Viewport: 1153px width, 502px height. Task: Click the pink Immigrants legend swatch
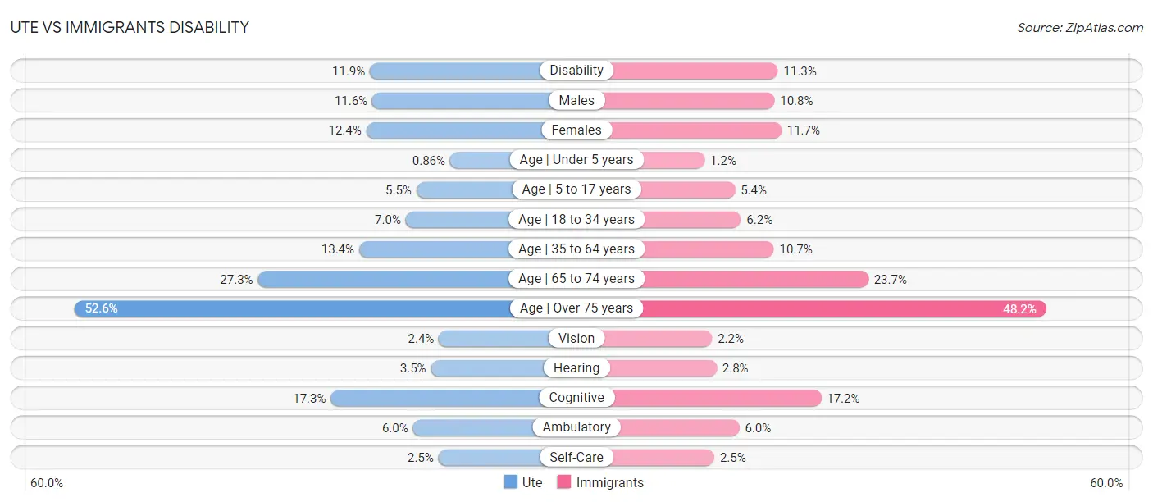[564, 482]
